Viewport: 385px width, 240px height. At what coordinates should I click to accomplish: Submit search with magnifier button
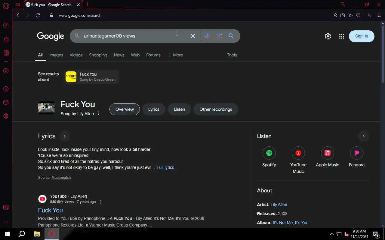click(231, 36)
